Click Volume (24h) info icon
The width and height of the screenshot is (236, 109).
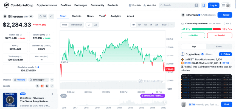pos(47,35)
